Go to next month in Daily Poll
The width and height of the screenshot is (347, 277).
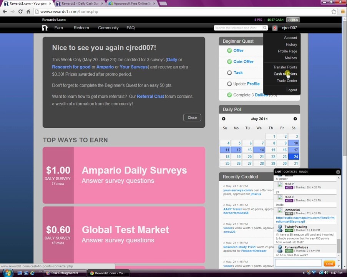click(295, 119)
